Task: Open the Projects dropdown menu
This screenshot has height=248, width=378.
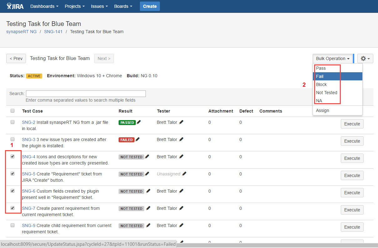Action: (75, 6)
